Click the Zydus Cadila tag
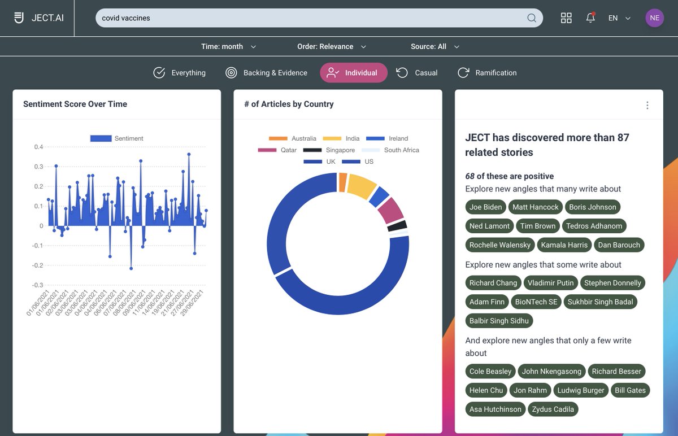Screen dimensions: 678x436 [553, 409]
